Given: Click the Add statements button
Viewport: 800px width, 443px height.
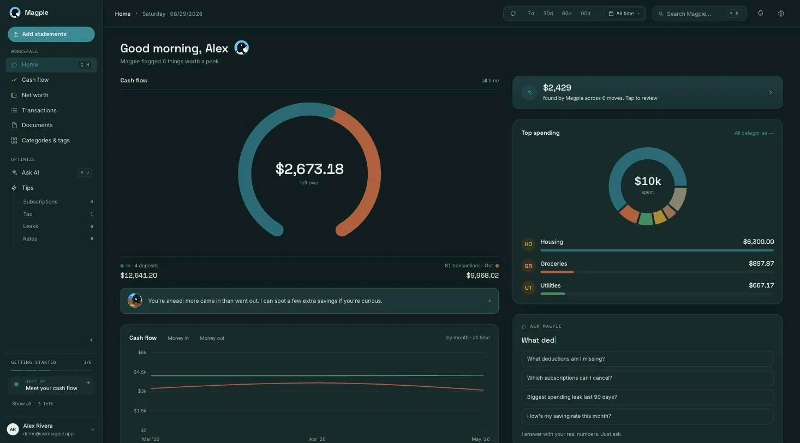Looking at the screenshot, I should tap(51, 34).
